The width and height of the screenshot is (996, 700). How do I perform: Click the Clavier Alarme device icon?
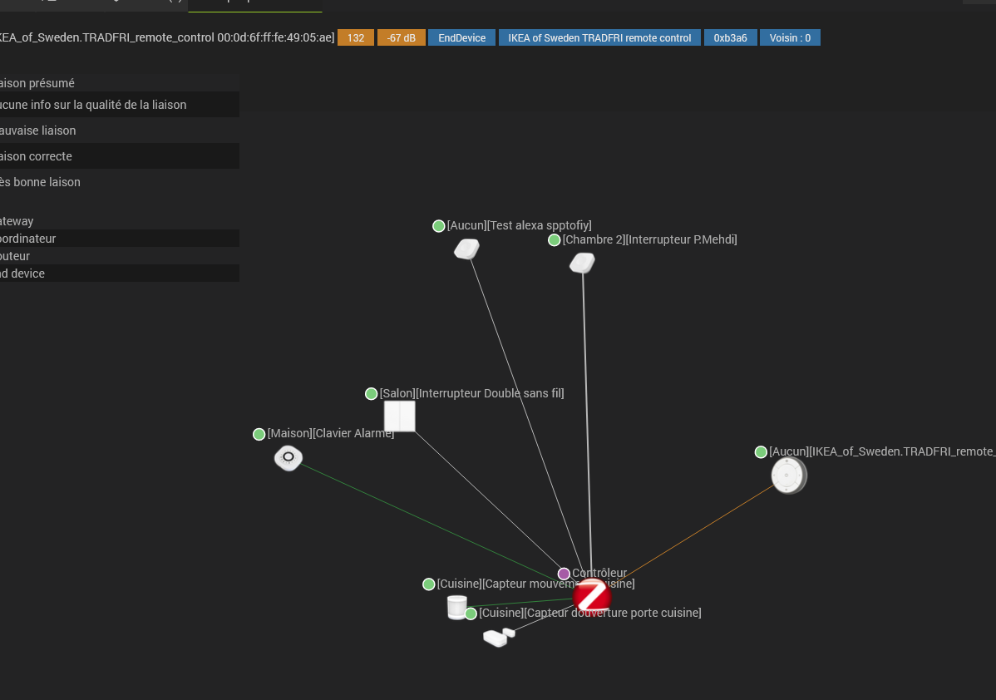[x=288, y=458]
